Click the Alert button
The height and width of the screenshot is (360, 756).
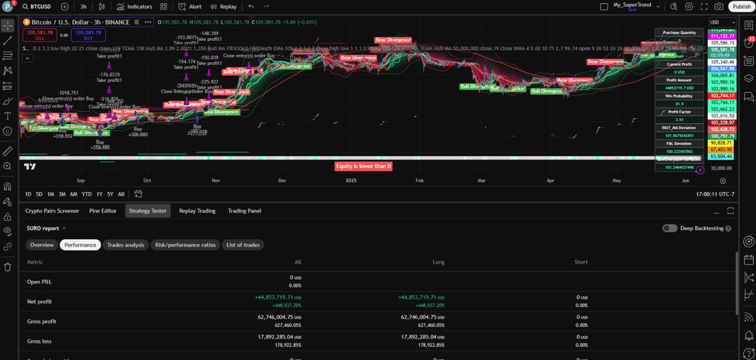tap(190, 7)
